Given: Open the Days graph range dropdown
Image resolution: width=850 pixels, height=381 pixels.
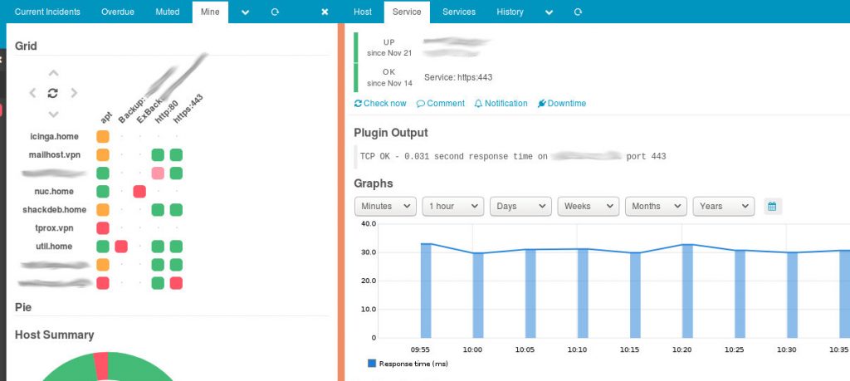Looking at the screenshot, I should click(520, 206).
